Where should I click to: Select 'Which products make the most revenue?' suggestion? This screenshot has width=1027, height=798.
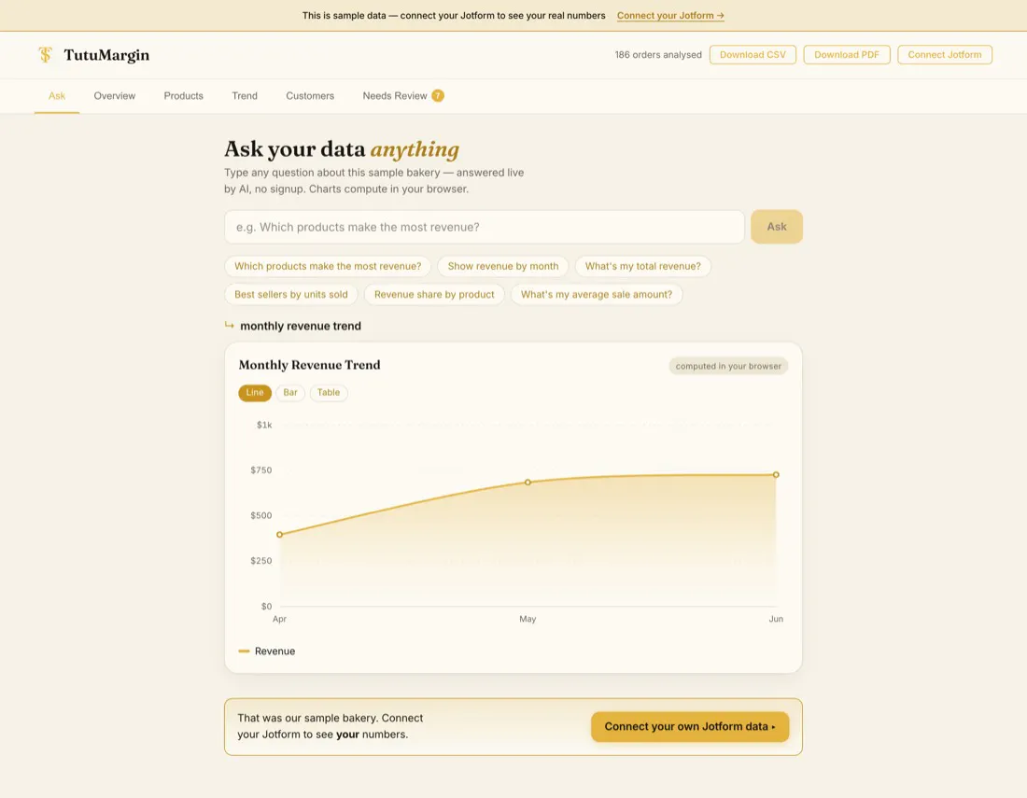328,266
